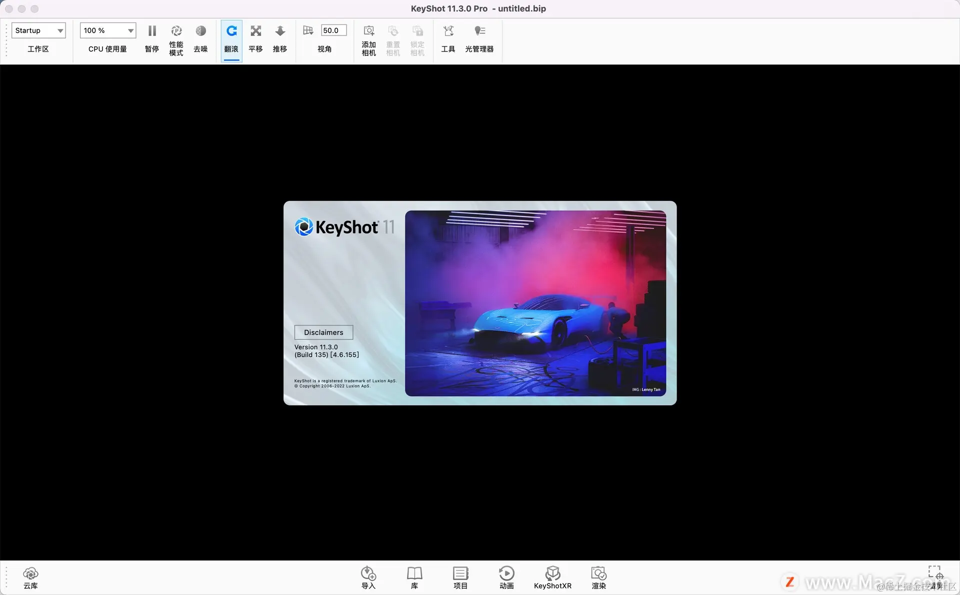This screenshot has width=960, height=595.
Task: Toggle Performance Mode (性能模式)
Action: coord(176,31)
